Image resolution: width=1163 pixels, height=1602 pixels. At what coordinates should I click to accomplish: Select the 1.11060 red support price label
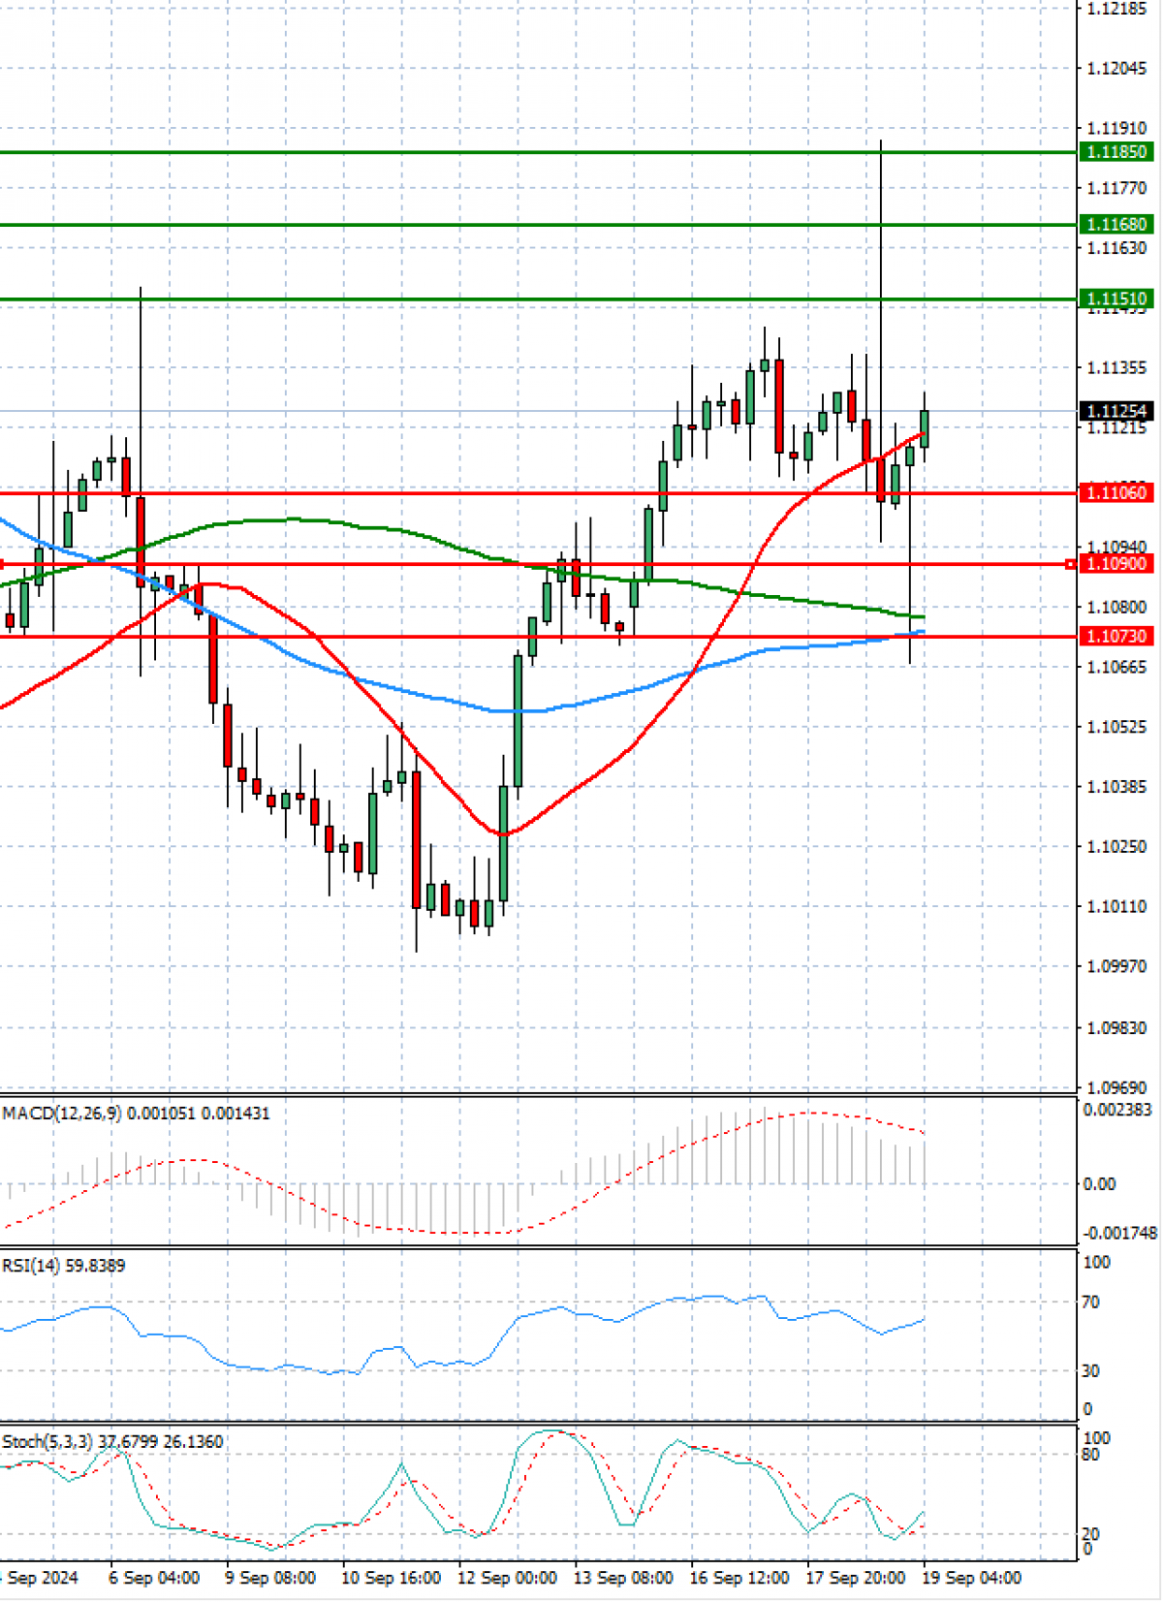[x=1116, y=493]
